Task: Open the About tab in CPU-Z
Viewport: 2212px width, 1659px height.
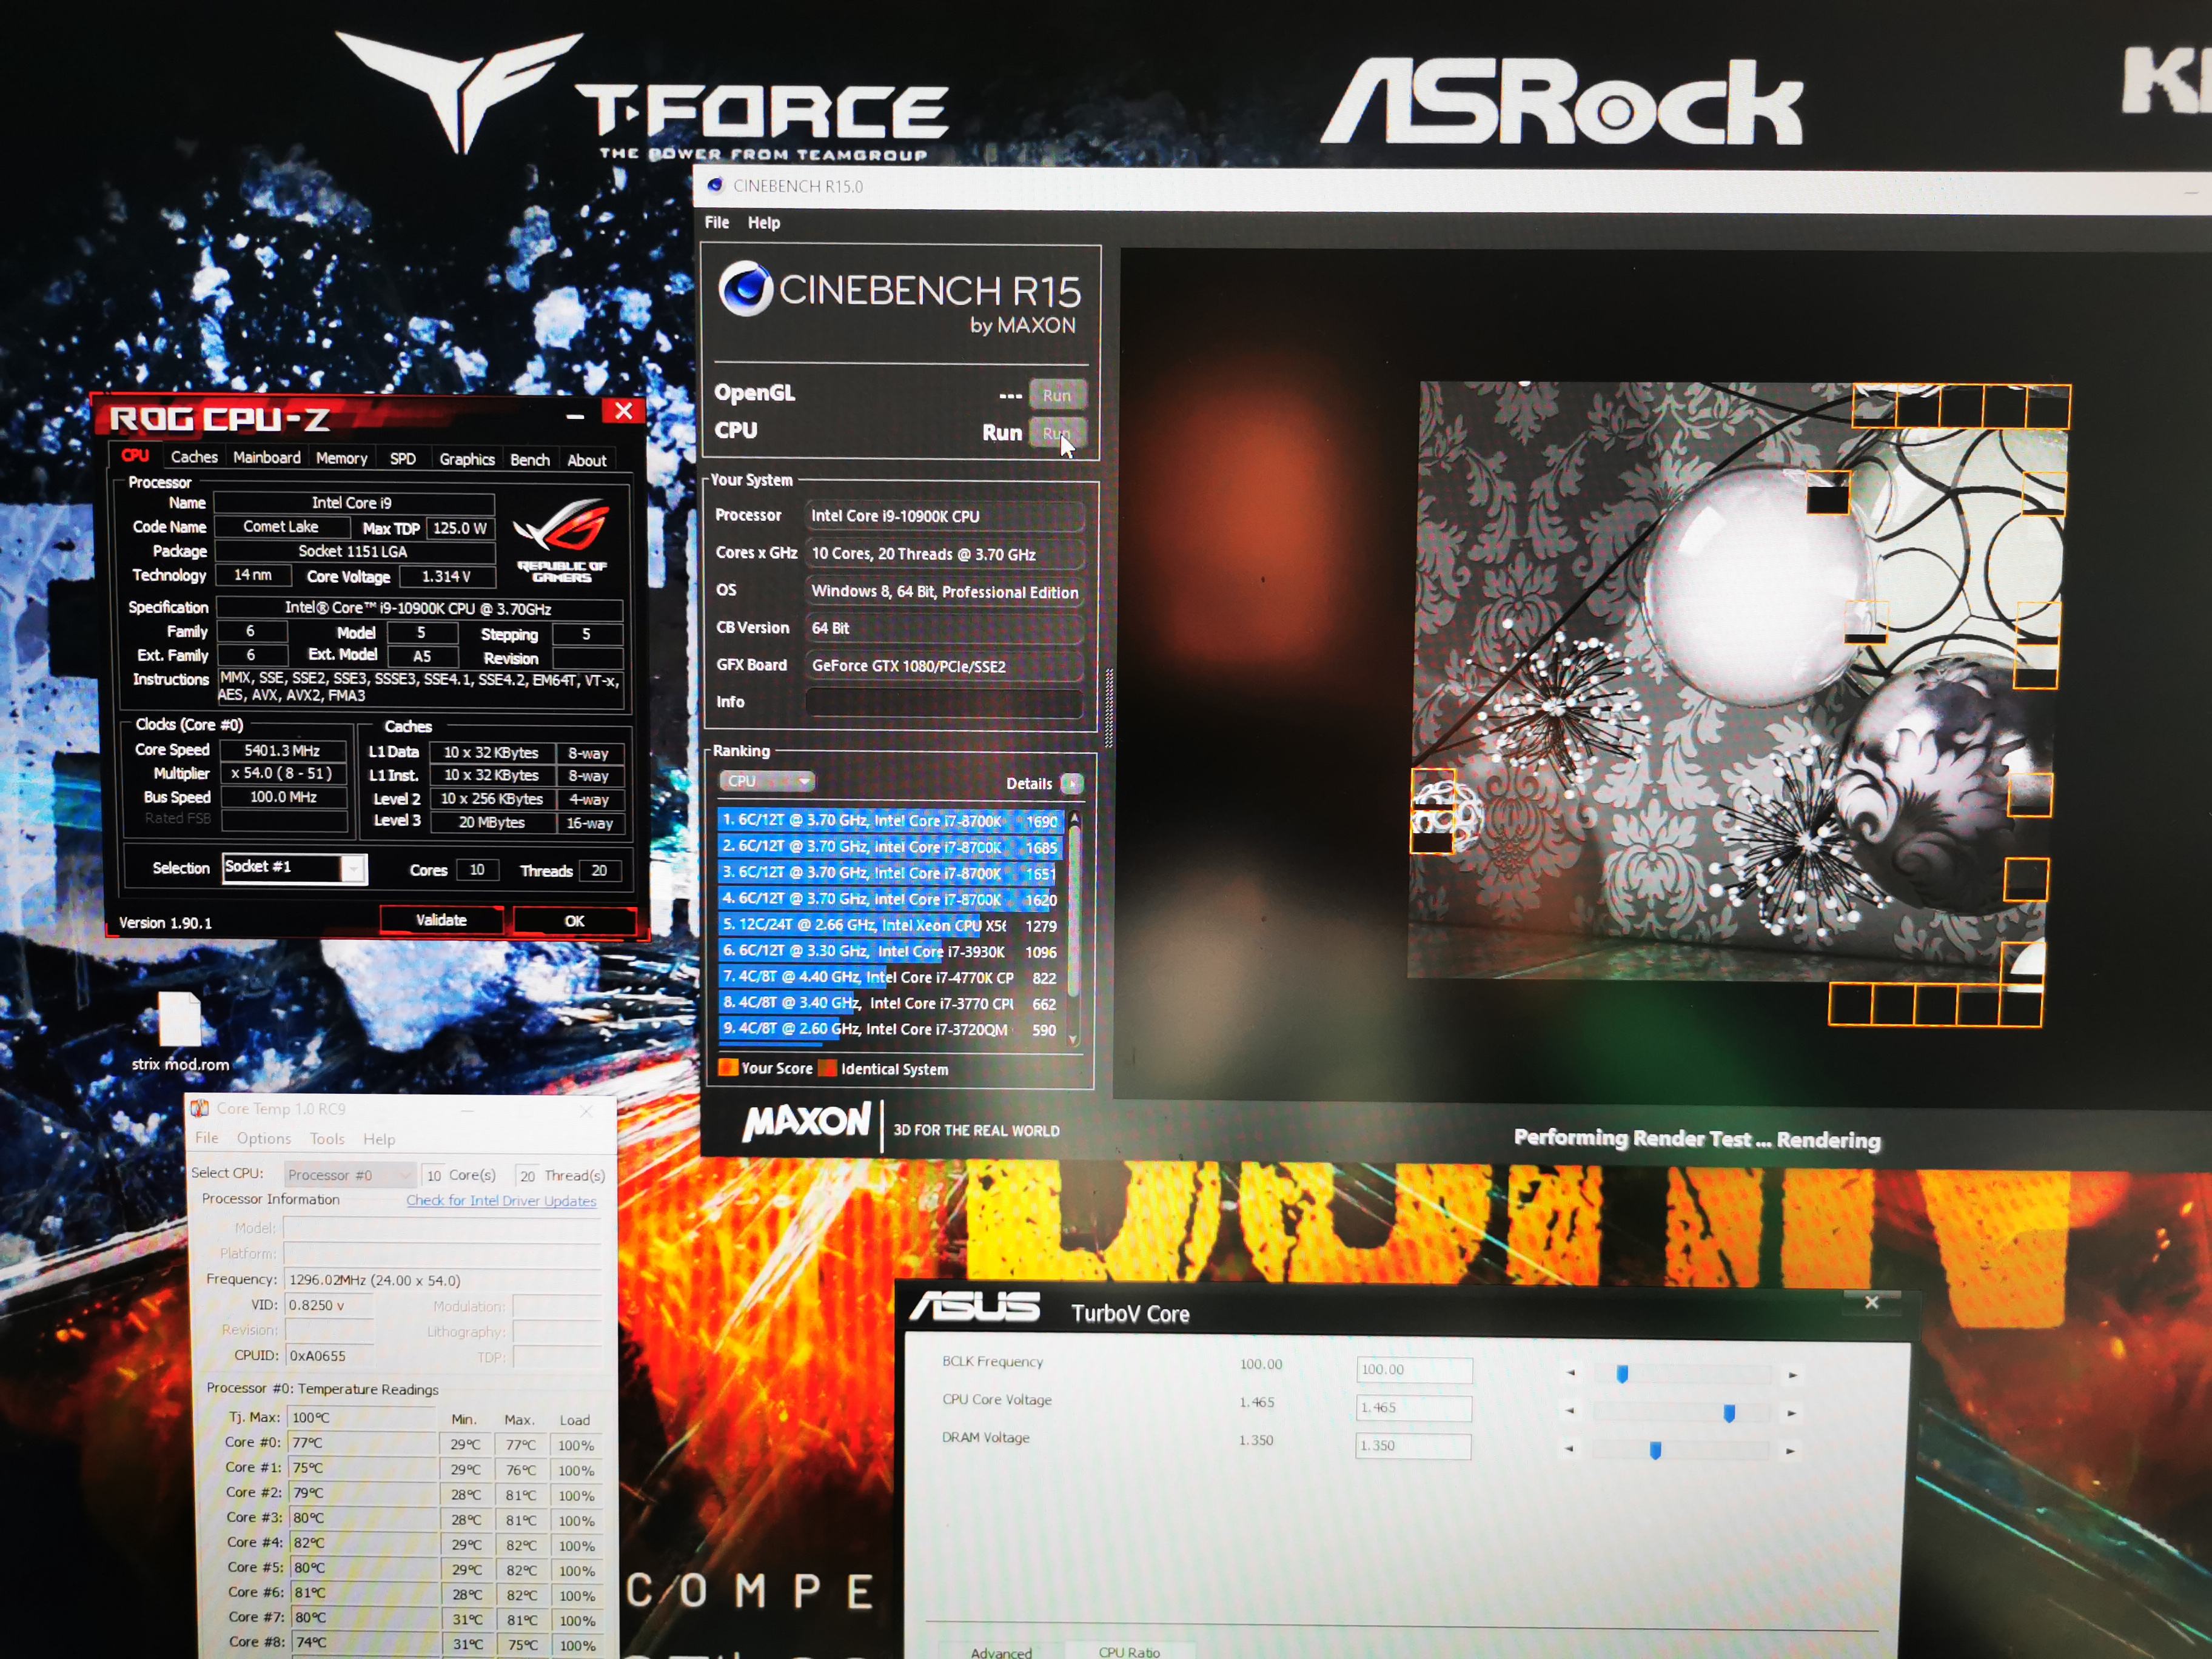Action: pos(587,460)
